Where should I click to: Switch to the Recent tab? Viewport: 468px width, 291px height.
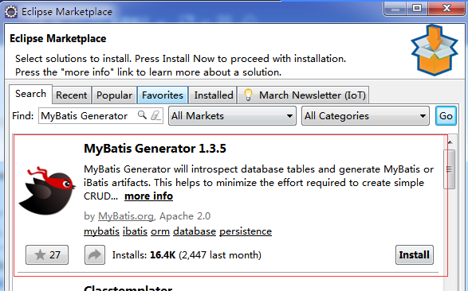[x=71, y=95]
